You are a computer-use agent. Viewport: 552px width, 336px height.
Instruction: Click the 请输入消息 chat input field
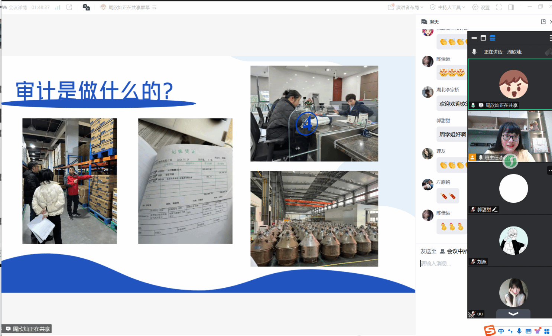[442, 264]
